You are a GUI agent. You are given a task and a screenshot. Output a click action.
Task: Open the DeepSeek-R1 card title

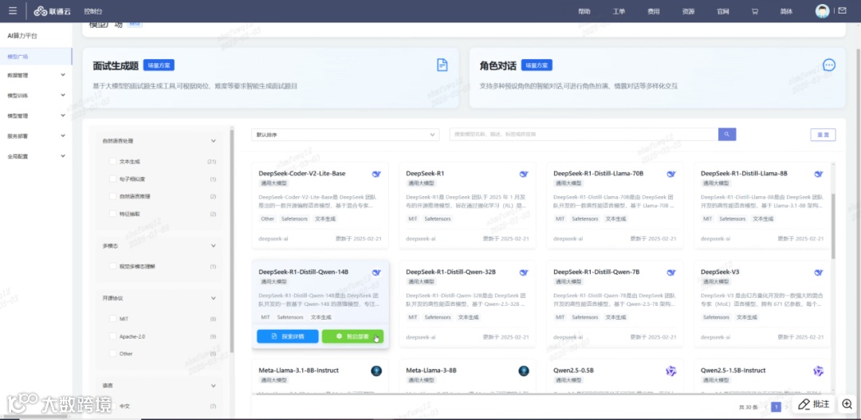tap(424, 174)
